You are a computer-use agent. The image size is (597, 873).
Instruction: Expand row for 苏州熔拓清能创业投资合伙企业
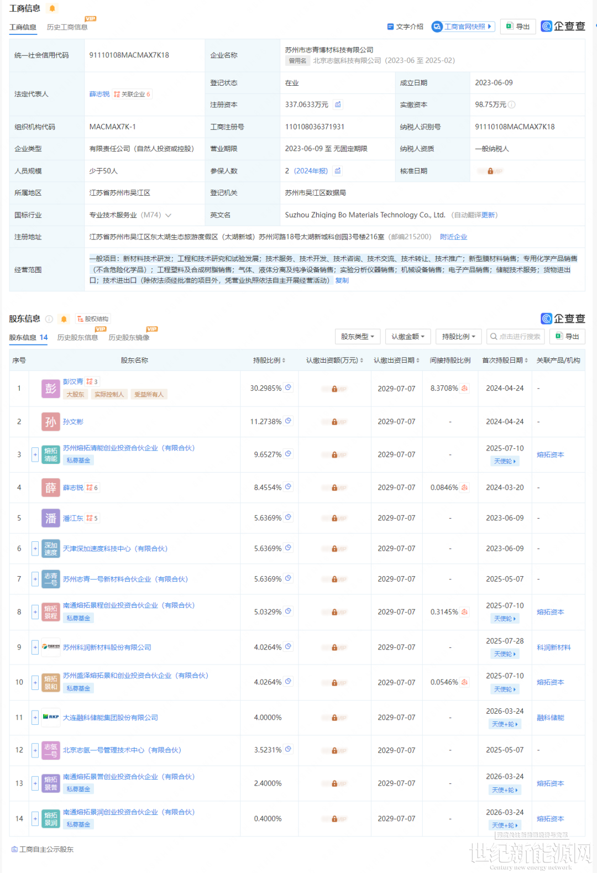(35, 454)
